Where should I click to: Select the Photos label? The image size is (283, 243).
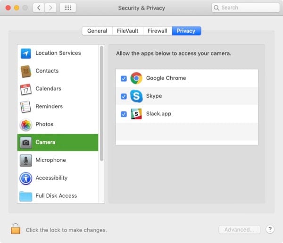click(44, 124)
